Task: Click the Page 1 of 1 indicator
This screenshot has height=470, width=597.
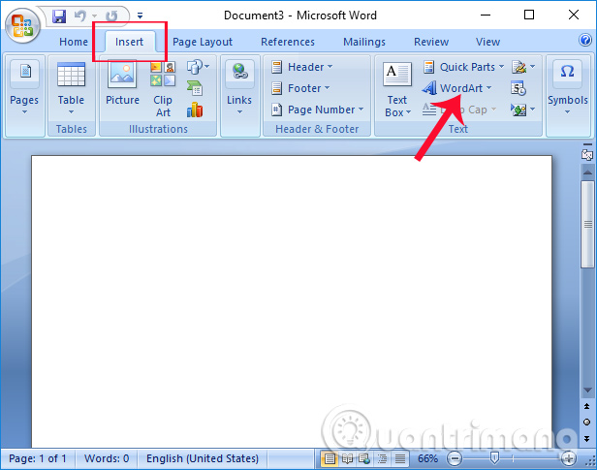Action: point(37,458)
